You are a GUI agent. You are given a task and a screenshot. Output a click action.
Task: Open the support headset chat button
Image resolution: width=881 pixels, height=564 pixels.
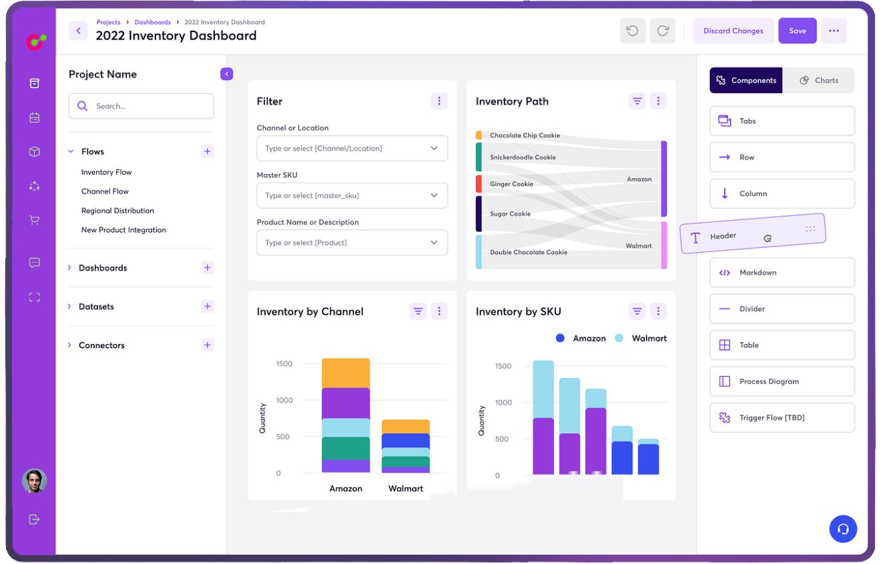pos(843,529)
